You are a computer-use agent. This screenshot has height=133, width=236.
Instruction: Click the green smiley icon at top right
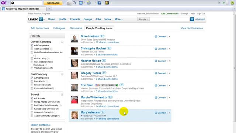(x=232, y=3)
